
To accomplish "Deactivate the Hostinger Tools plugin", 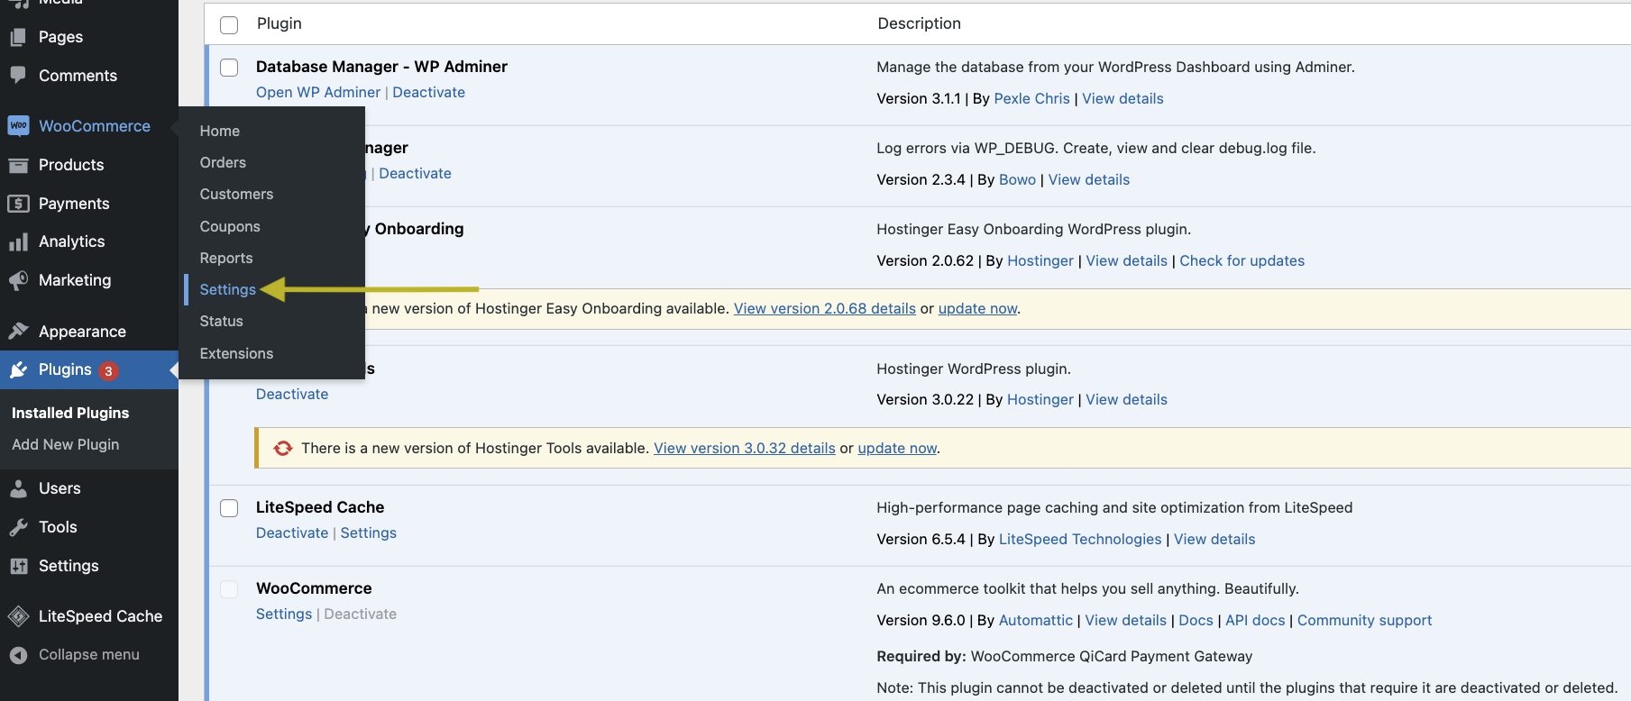I will (292, 394).
